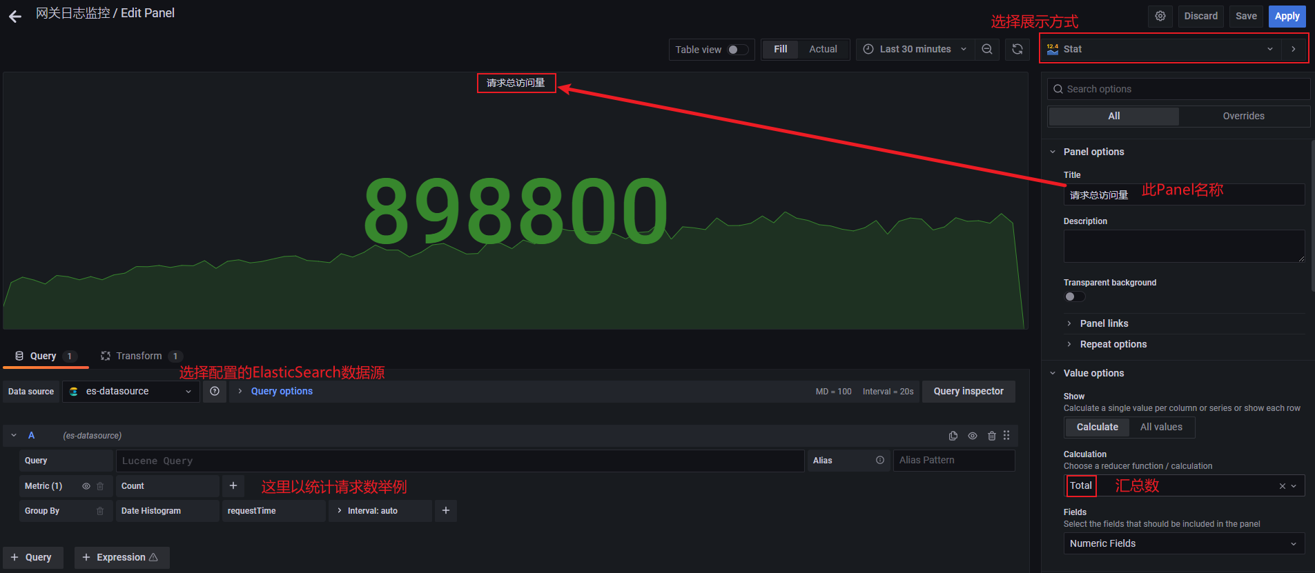Switch to Transform tab
The image size is (1315, 573).
[x=141, y=356]
